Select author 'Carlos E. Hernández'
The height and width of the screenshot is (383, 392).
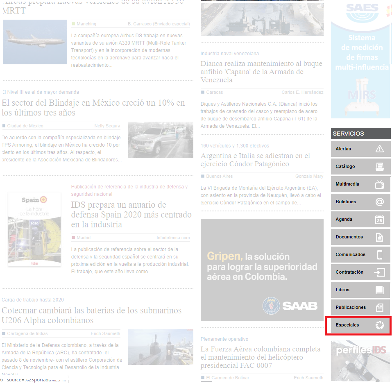303,92
